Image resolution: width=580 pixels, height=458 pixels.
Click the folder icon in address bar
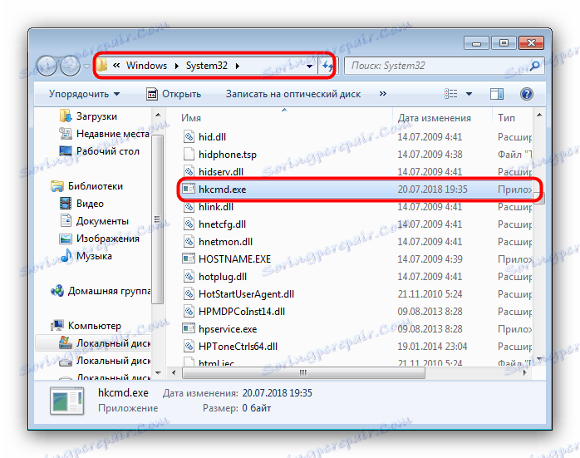tap(101, 66)
